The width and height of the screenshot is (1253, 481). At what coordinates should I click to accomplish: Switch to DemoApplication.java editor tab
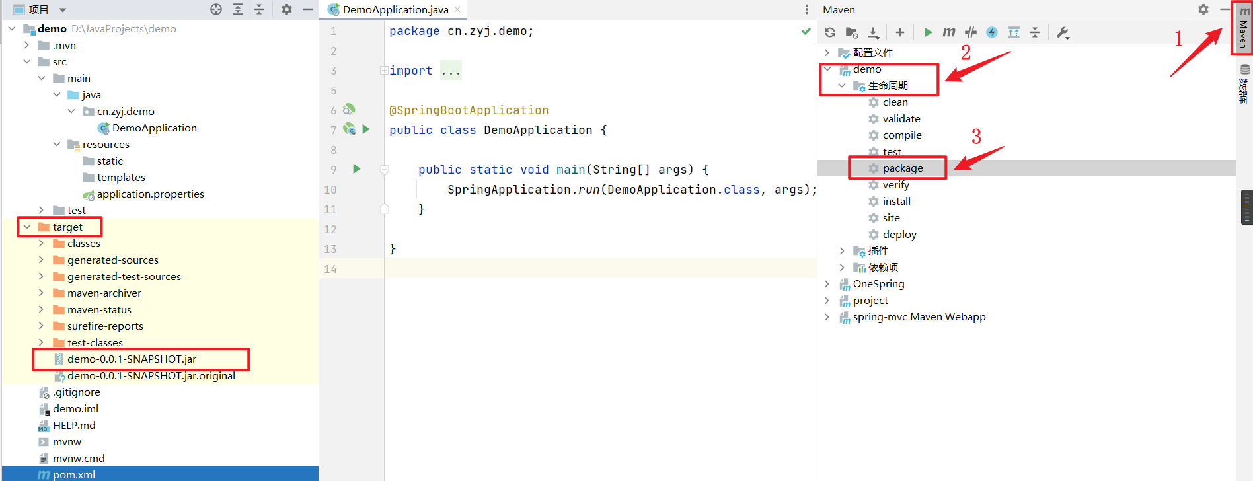click(395, 9)
